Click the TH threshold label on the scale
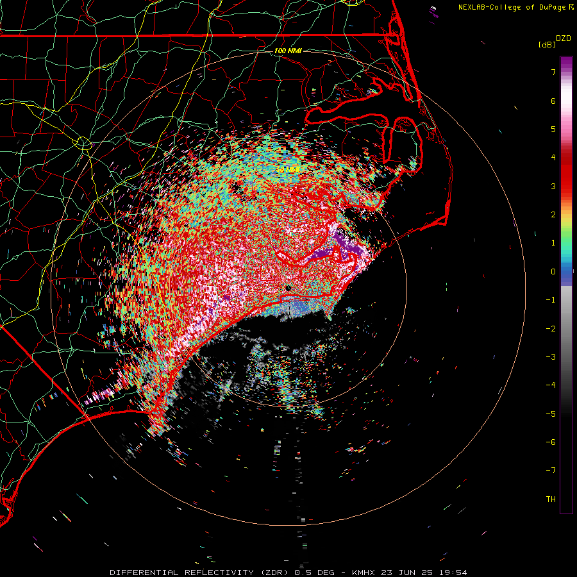The width and height of the screenshot is (577, 577). point(551,499)
